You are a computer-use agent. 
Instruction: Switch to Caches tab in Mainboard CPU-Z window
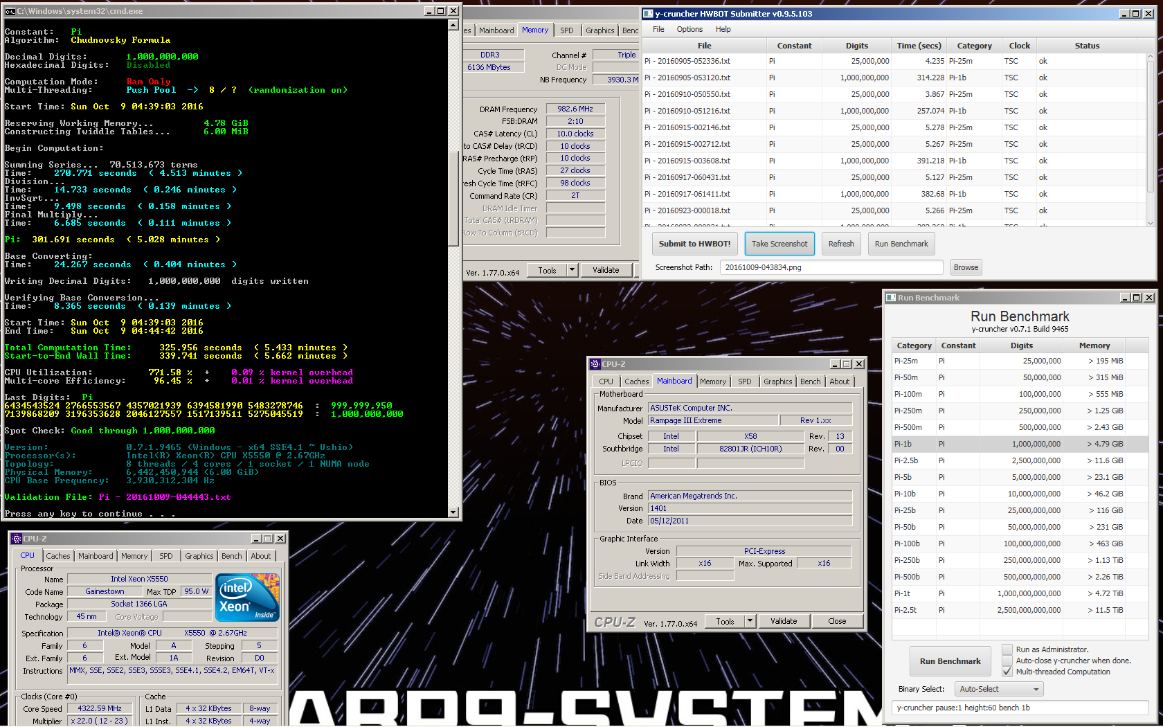point(637,382)
